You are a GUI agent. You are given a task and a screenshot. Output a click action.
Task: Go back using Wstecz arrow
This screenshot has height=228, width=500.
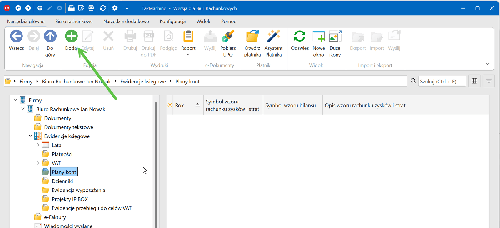pyautogui.click(x=16, y=37)
